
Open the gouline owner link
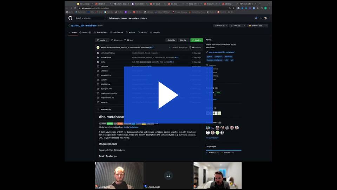(75, 26)
